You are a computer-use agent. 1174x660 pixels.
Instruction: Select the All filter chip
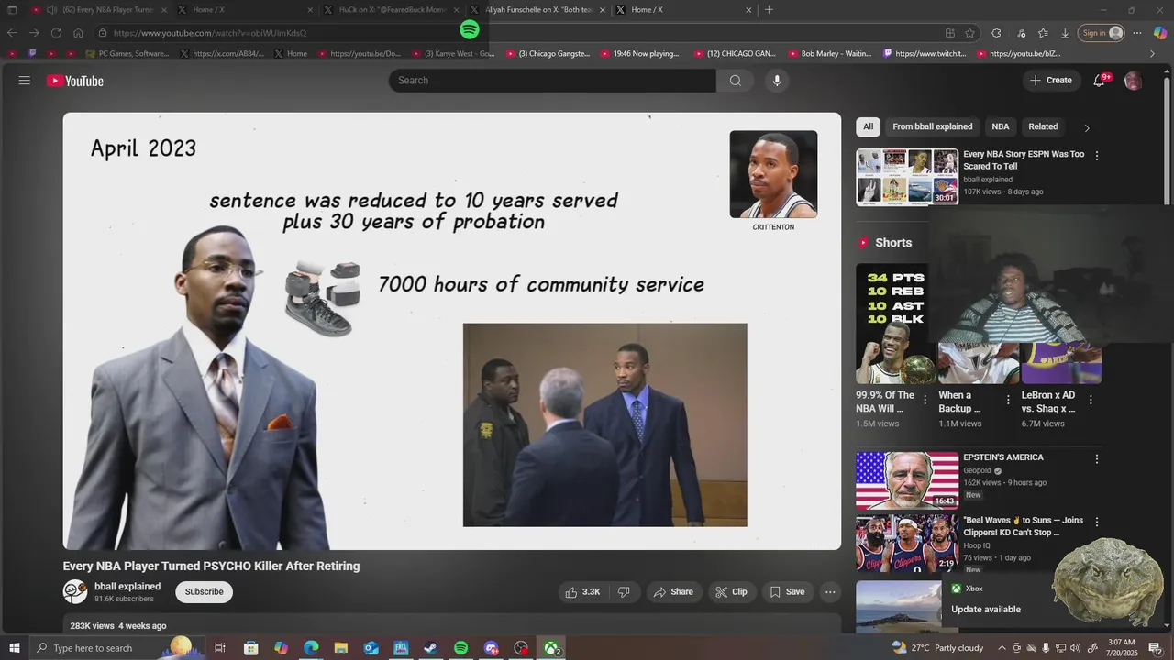pyautogui.click(x=868, y=126)
